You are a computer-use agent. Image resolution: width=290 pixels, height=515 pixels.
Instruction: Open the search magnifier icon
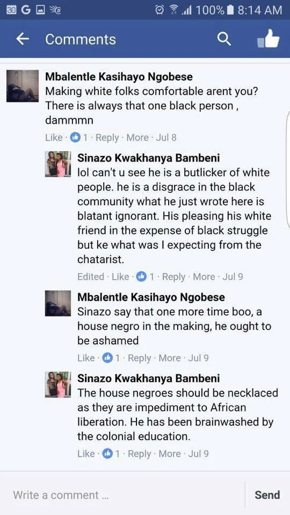(224, 39)
